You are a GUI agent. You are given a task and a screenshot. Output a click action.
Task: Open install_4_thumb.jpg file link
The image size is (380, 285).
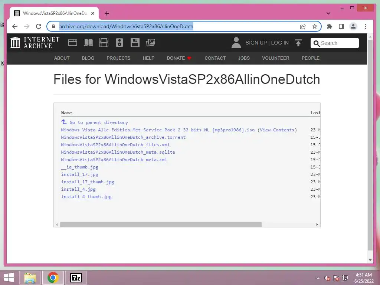(86, 197)
